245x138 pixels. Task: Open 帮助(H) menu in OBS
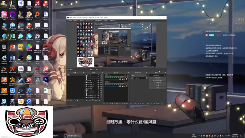[112, 21]
